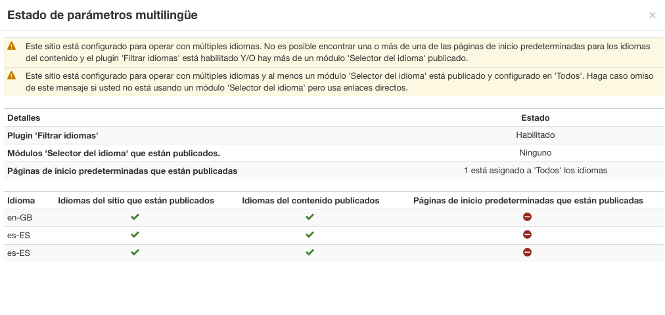The image size is (665, 315).
Task: Click the 'Detalles' table header
Action: 24,118
